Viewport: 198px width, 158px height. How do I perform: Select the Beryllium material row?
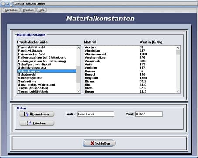[130, 78]
